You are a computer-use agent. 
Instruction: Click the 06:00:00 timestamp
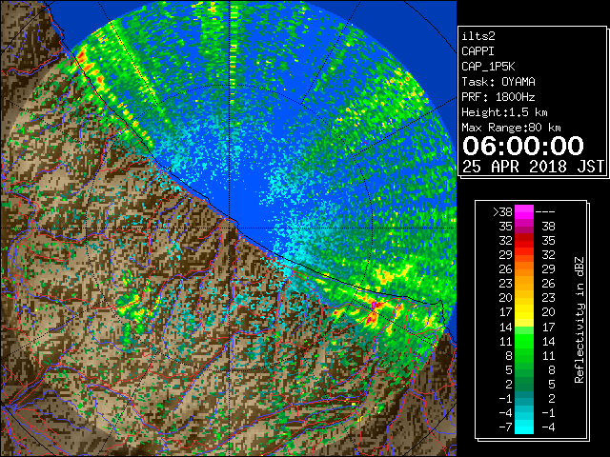523,146
